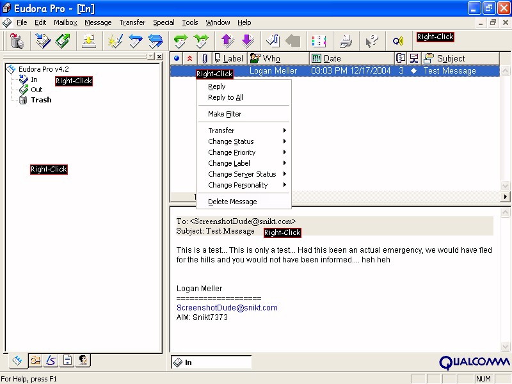Switch to the File Browser tab icon
512x384 pixels.
point(35,360)
